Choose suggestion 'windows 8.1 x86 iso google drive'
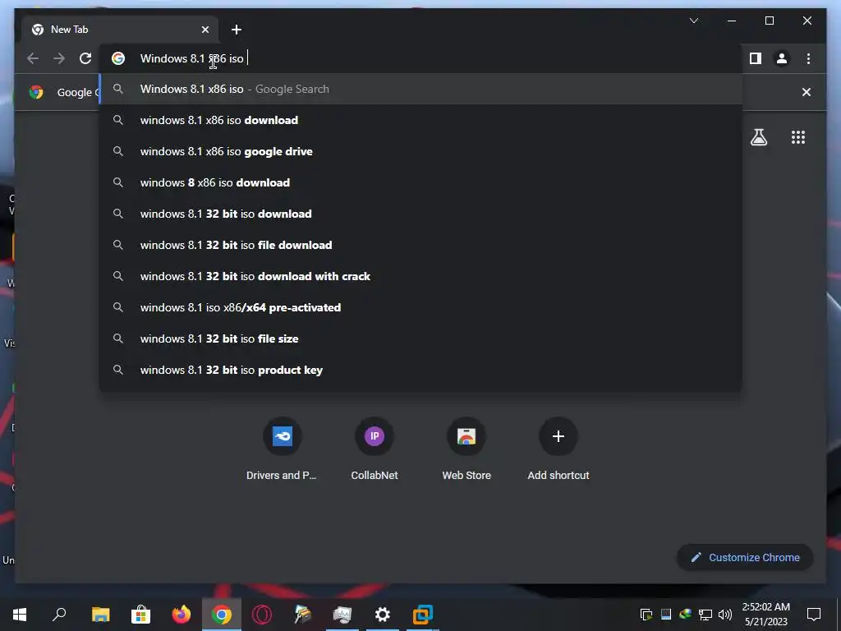The width and height of the screenshot is (841, 631). click(x=421, y=151)
